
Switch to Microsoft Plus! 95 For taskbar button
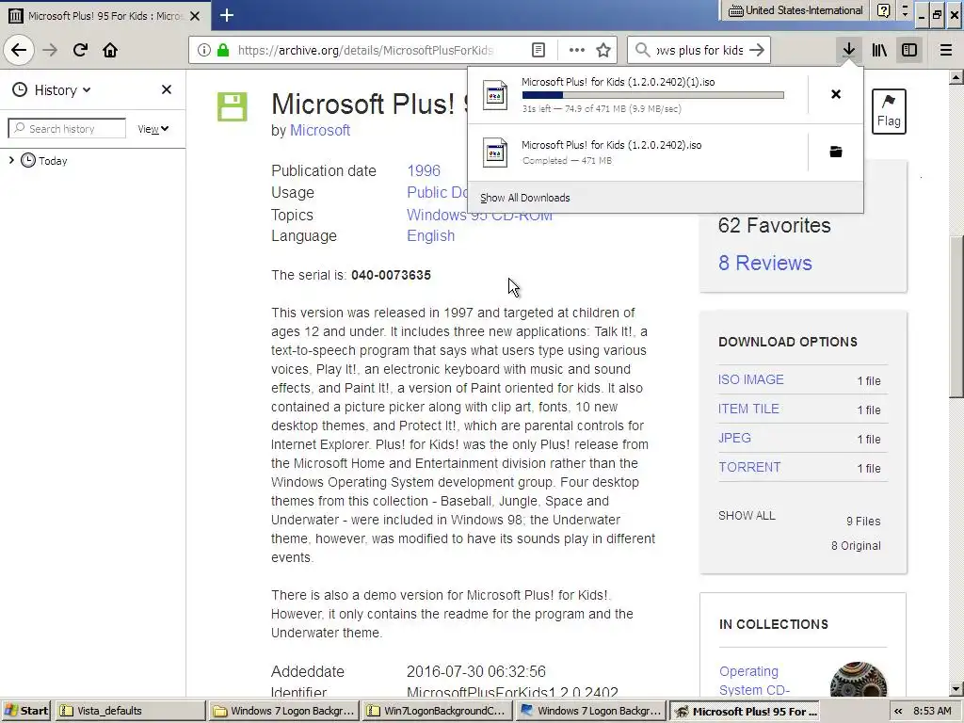pos(745,711)
